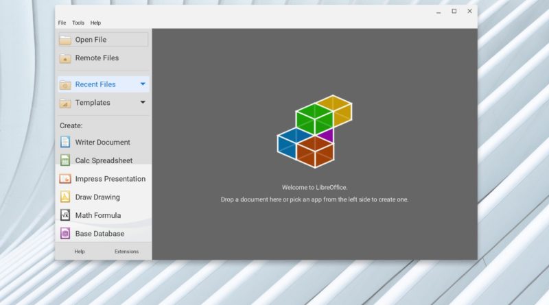Click the Math Formula icon
Viewport: 549px width, 305px height.
click(65, 215)
